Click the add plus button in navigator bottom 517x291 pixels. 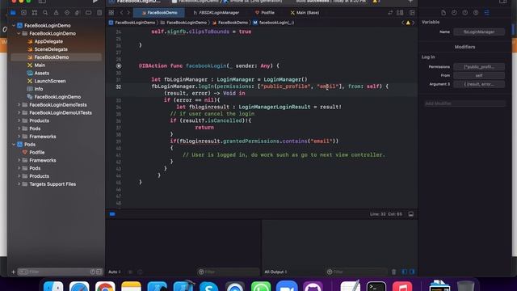[x=13, y=272]
